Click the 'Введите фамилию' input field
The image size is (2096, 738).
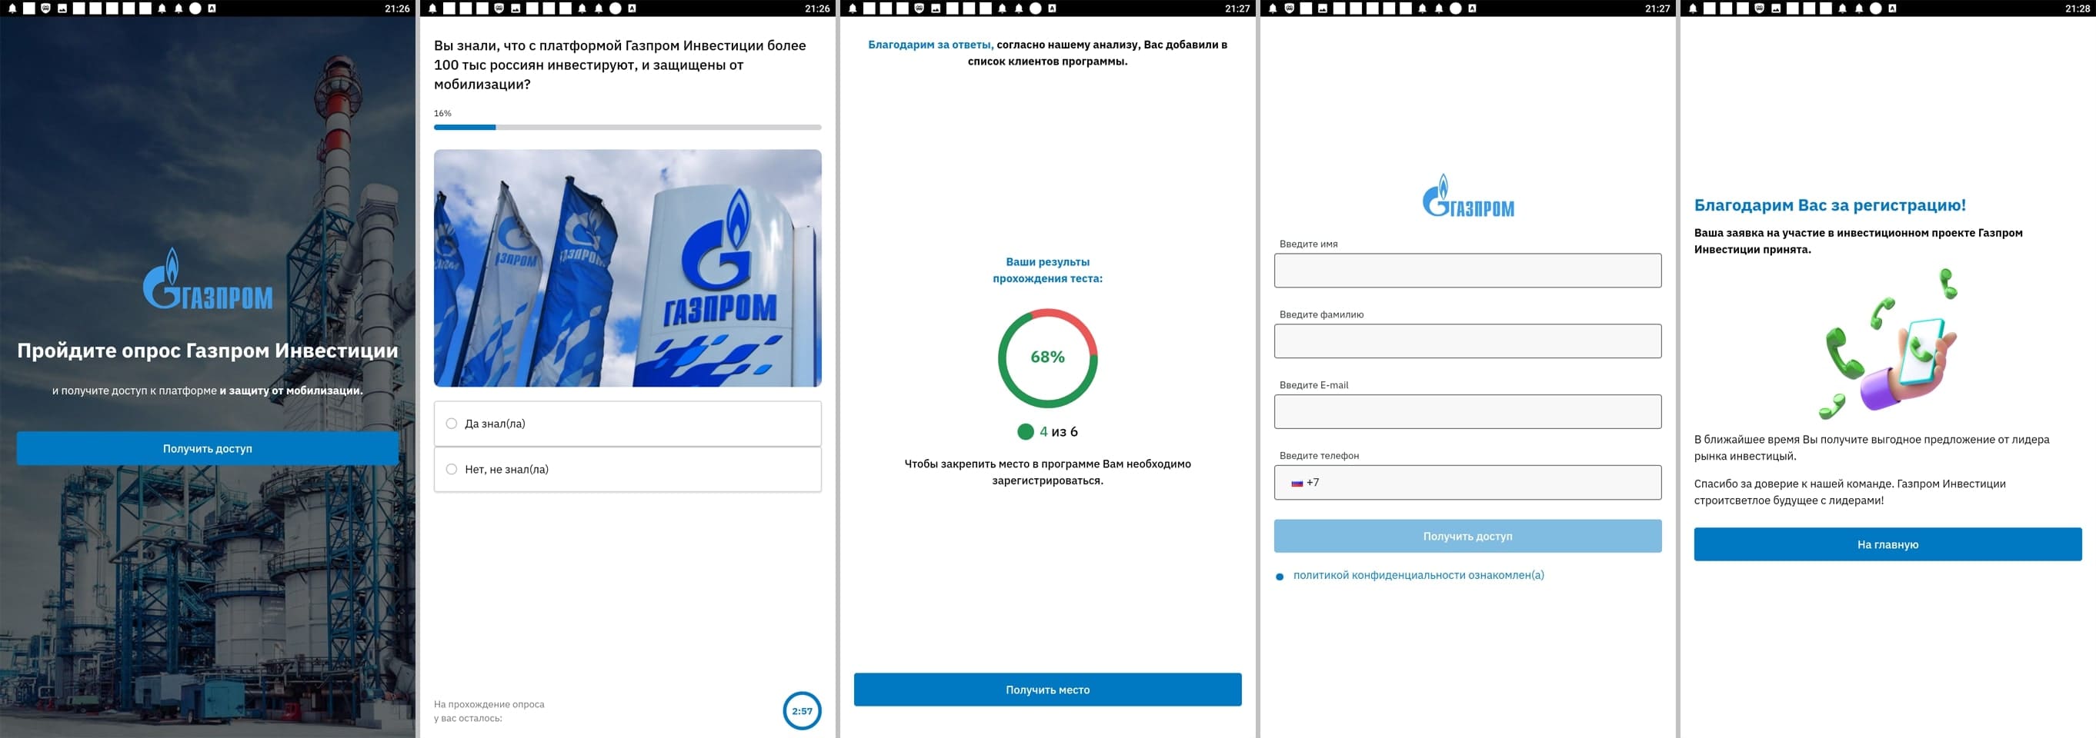click(x=1468, y=341)
